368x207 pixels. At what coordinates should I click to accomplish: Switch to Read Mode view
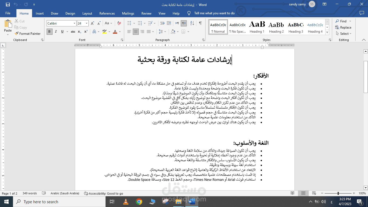tap(292, 193)
